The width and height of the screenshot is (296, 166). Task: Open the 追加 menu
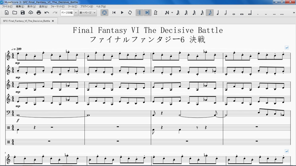pos(43,6)
